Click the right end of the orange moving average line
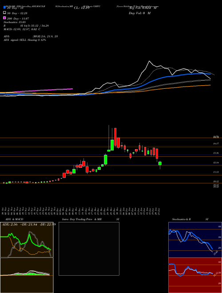Image resolution: width=222 pixels, height=293 pixels. pos(210,85)
